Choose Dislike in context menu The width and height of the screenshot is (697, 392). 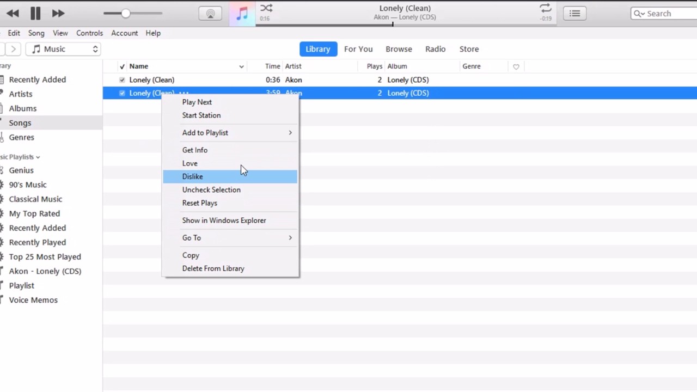pos(230,176)
